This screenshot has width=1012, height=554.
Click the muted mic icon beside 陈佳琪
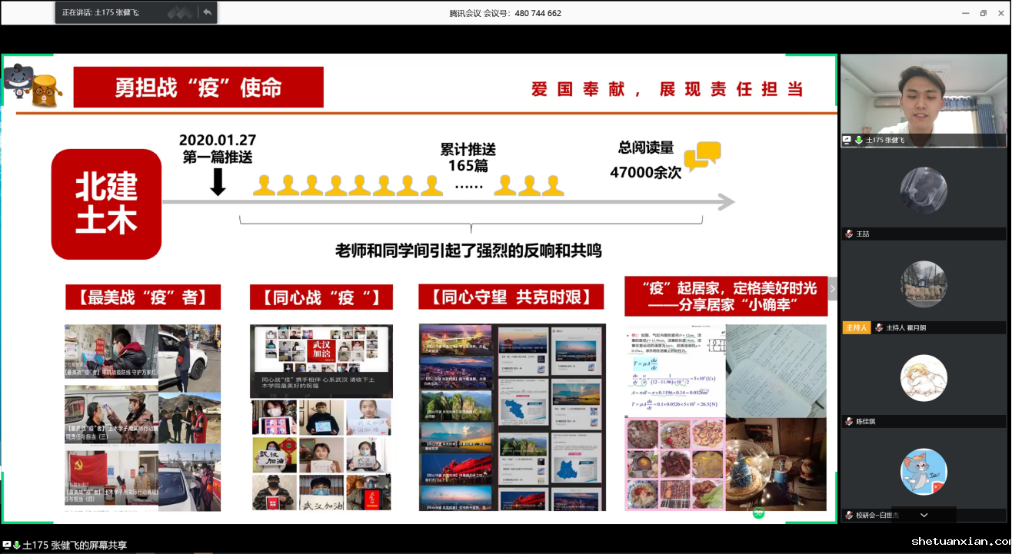pos(849,421)
